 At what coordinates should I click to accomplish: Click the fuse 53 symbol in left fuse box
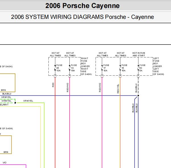point(138,68)
